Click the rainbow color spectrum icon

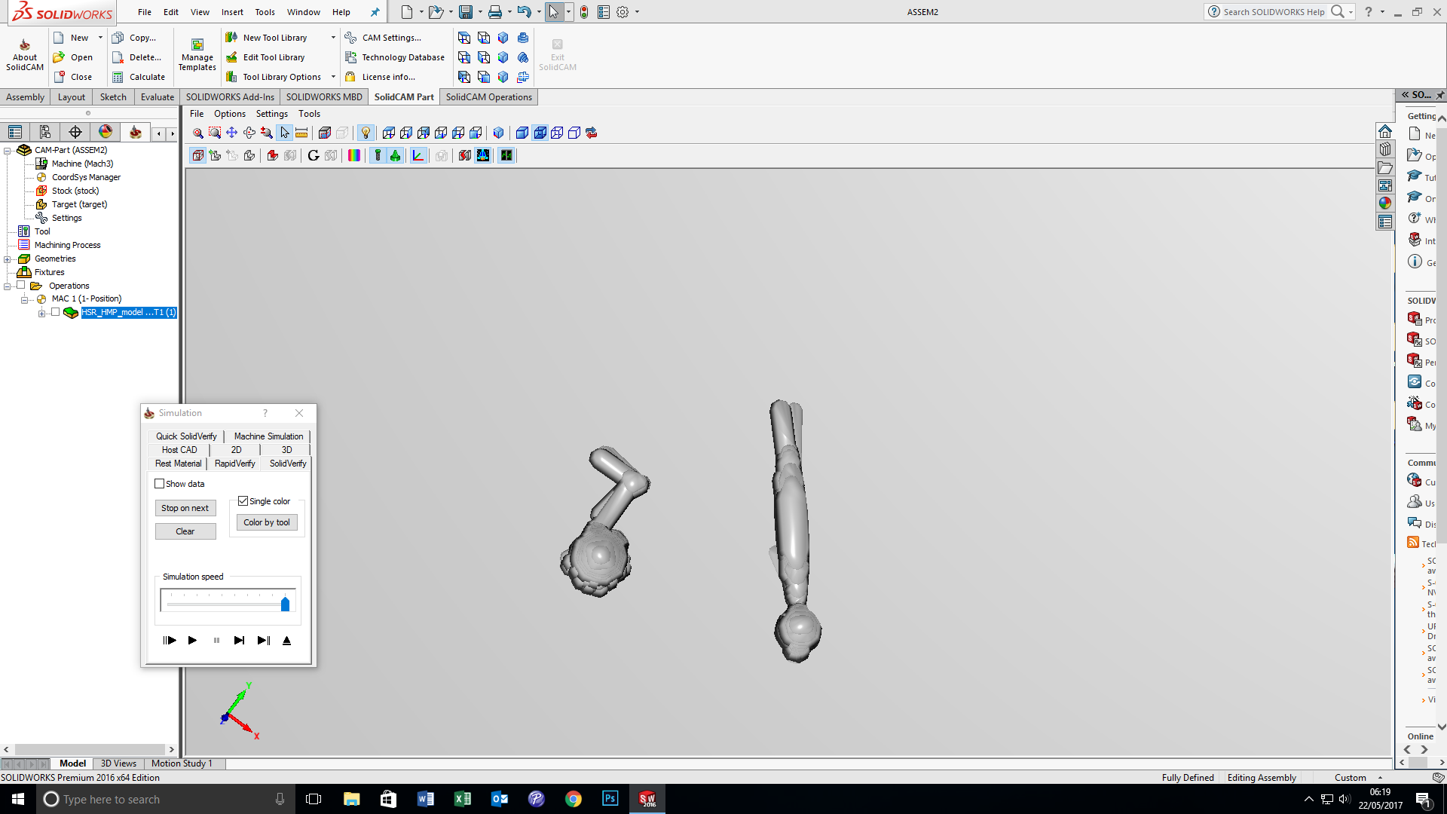(x=354, y=155)
